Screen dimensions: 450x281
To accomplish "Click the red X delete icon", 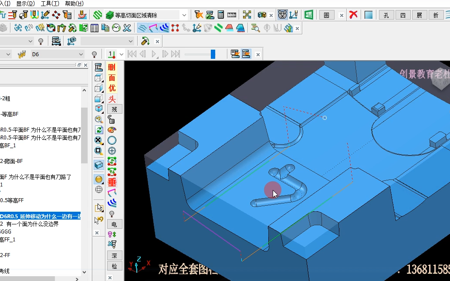I will [x=353, y=14].
